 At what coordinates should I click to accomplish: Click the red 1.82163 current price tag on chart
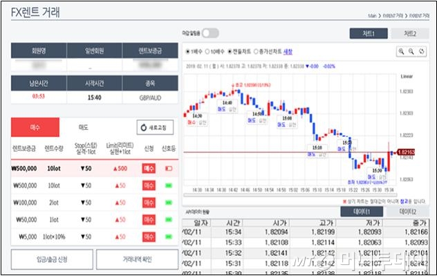[x=406, y=152]
